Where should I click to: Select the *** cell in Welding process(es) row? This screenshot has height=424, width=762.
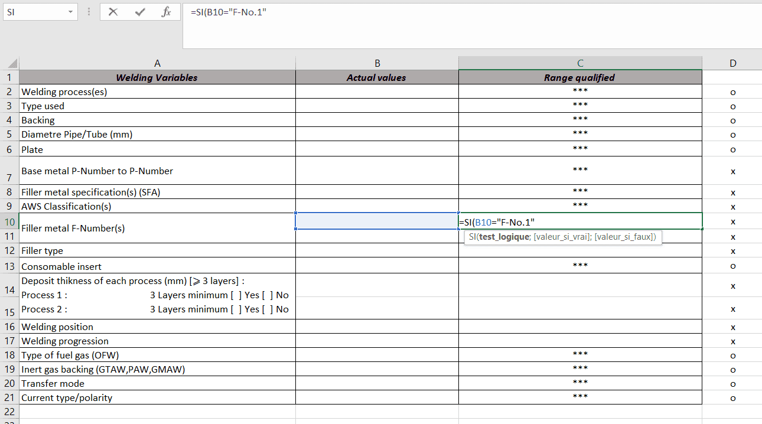coord(580,92)
